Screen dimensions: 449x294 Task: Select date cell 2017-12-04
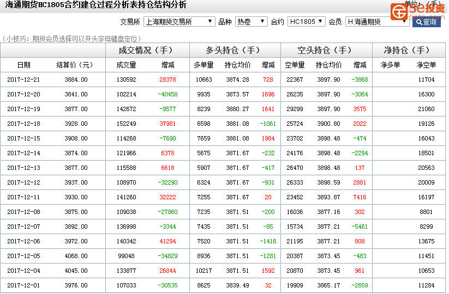[x=23, y=271]
